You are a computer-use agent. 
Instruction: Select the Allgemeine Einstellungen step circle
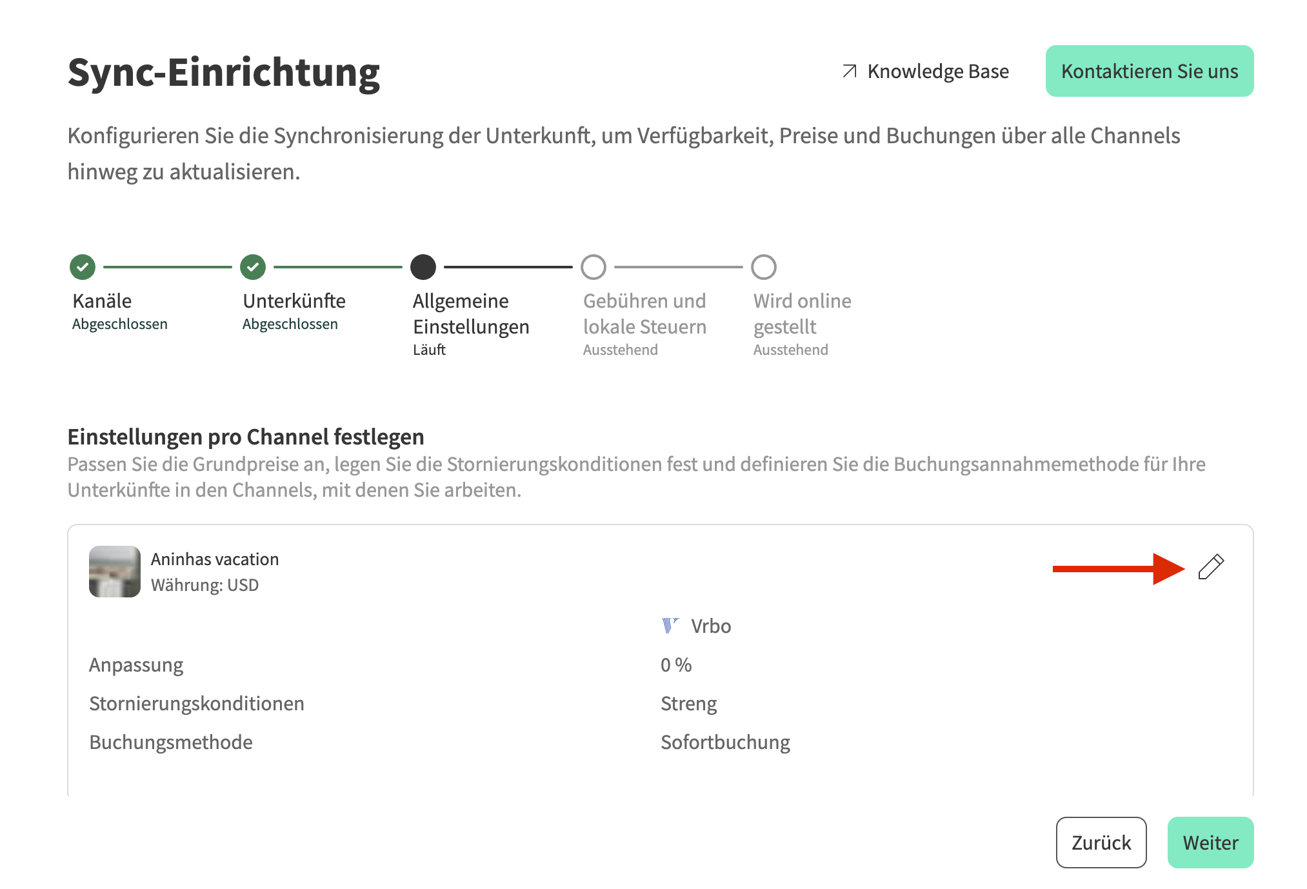(423, 267)
